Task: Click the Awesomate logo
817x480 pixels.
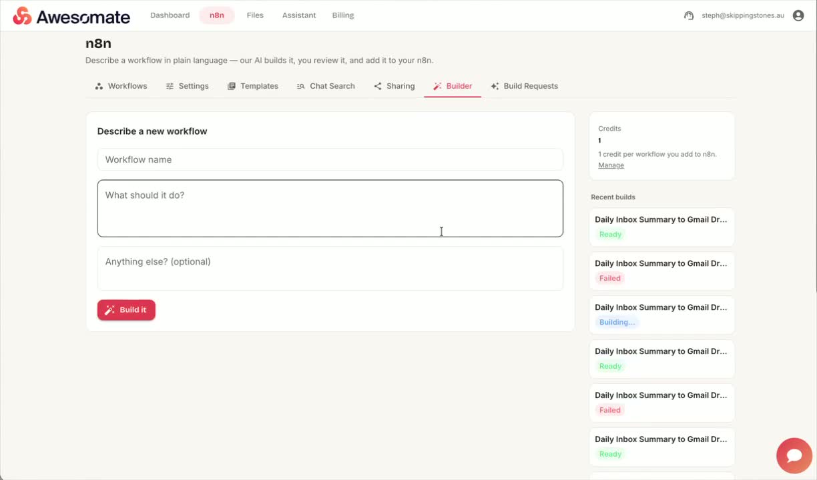Action: pyautogui.click(x=71, y=16)
